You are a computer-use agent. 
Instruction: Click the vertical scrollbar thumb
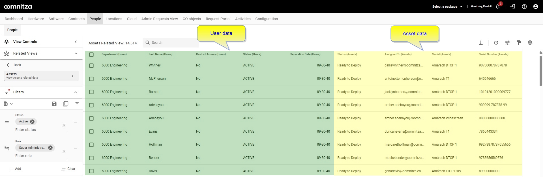541,71
